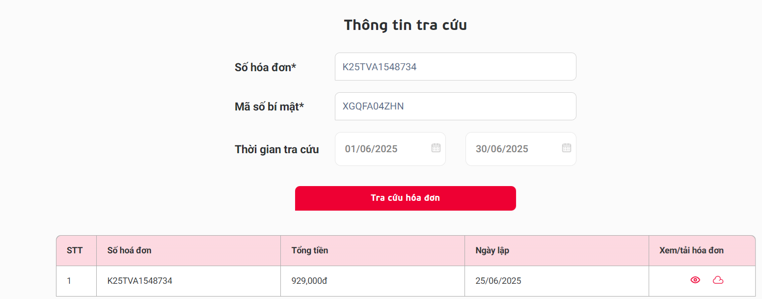This screenshot has height=299, width=762.
Task: Click the "Mã số bí mật*" label
Action: coord(270,107)
